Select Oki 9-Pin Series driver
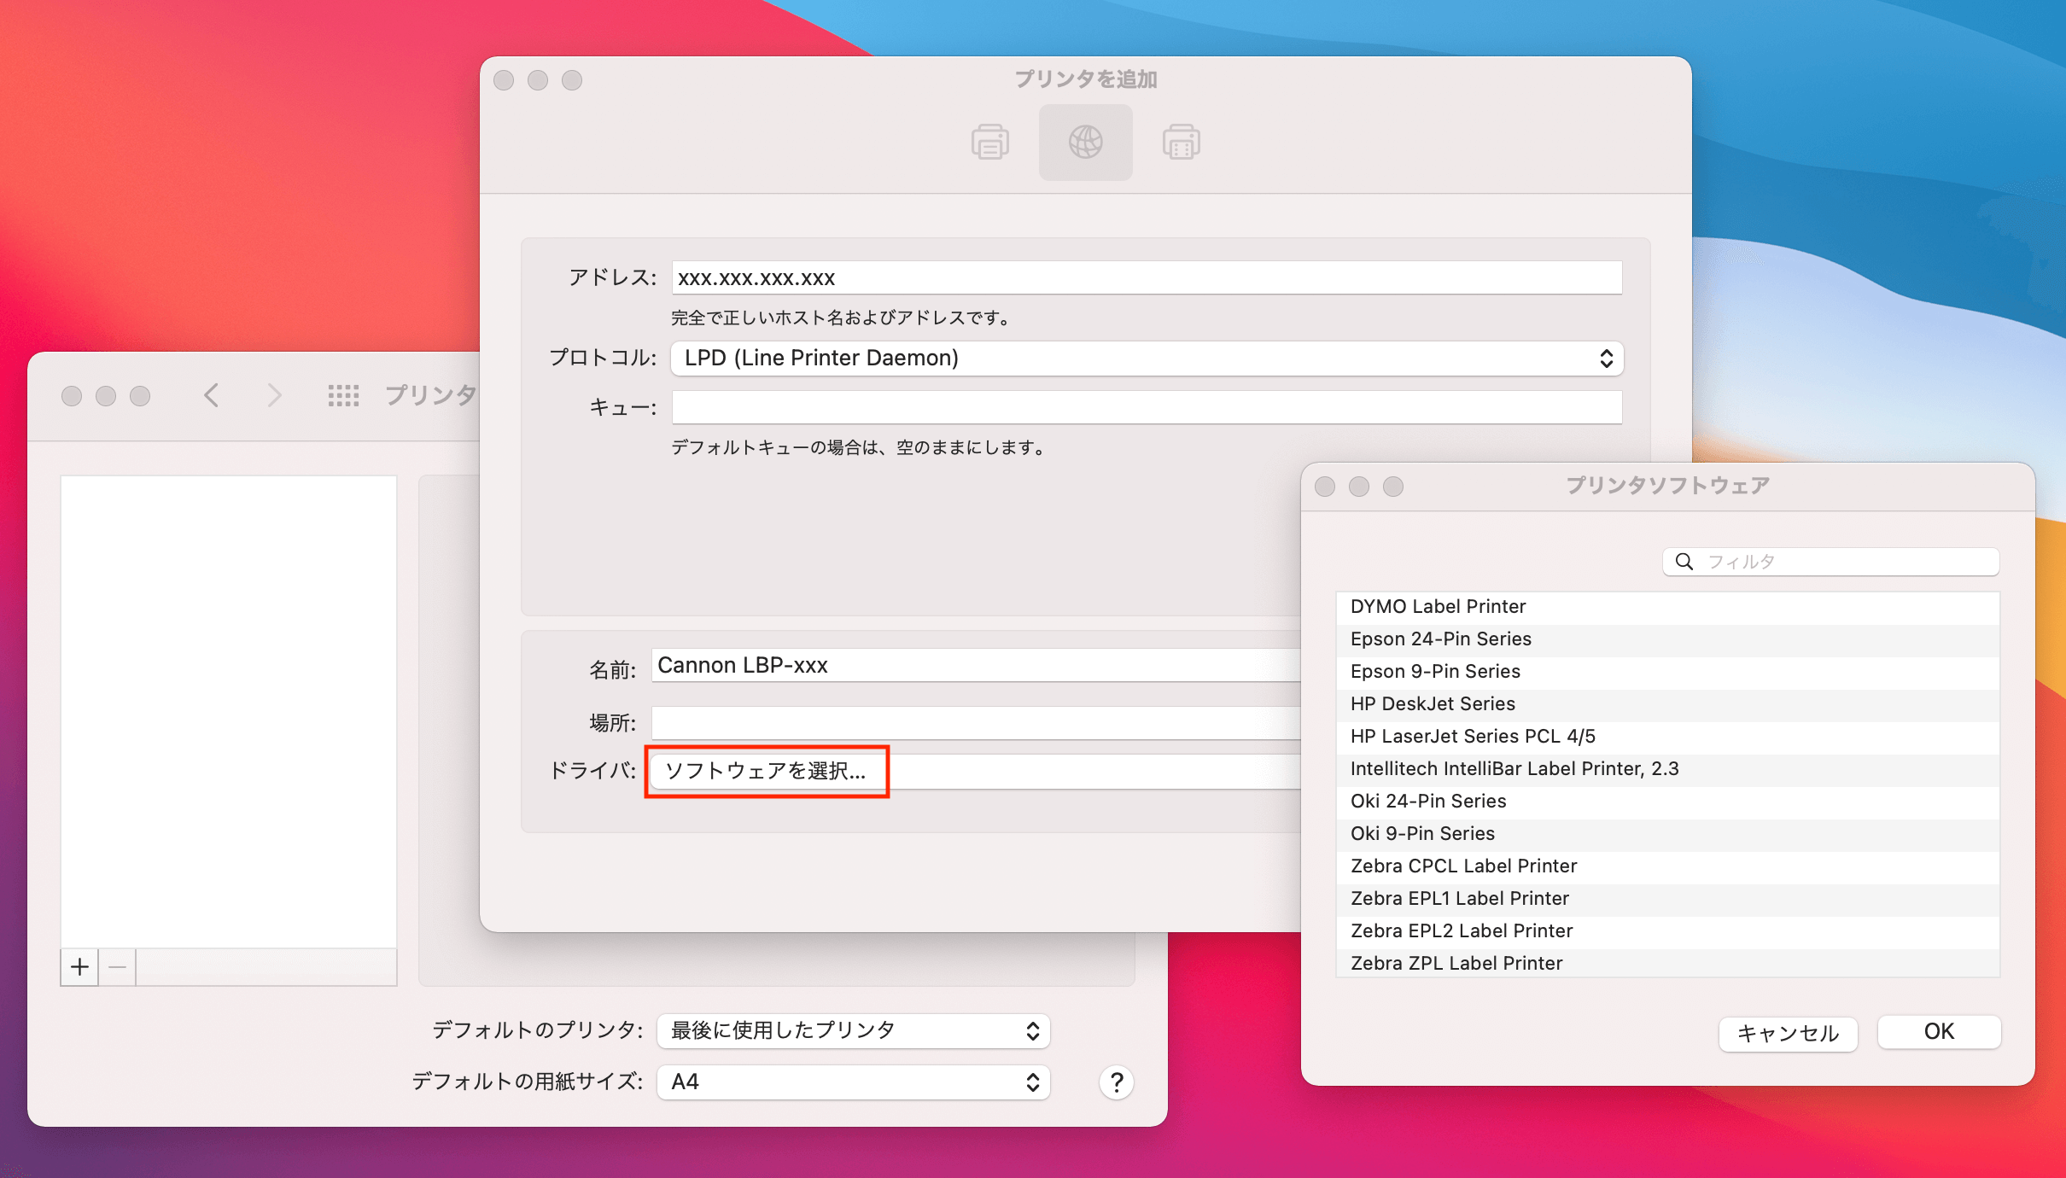This screenshot has height=1178, width=2066. pos(1668,835)
